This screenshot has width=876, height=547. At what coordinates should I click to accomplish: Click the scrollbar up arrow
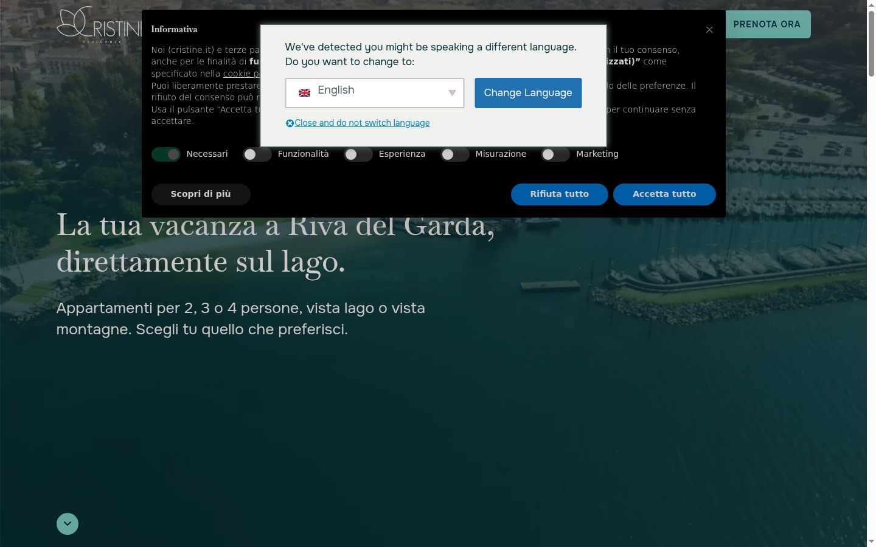871,5
